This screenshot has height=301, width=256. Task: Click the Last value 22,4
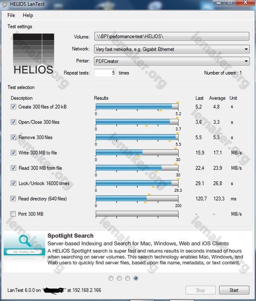(x=200, y=168)
